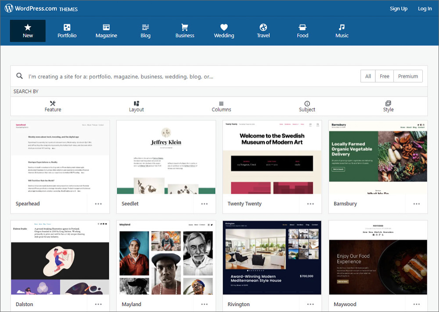Expand the Feature search filter

pyautogui.click(x=53, y=106)
